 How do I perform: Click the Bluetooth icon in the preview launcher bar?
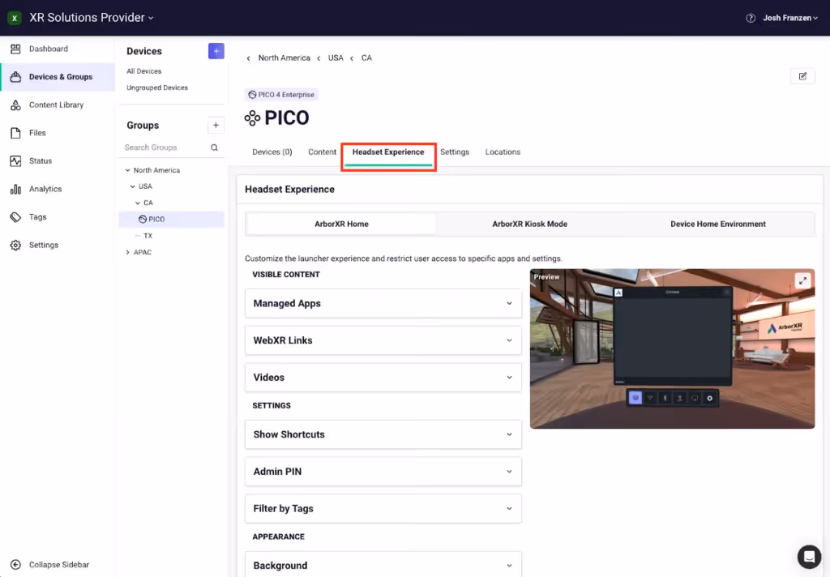click(665, 398)
